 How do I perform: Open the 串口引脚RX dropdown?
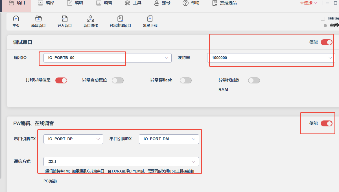(169, 139)
